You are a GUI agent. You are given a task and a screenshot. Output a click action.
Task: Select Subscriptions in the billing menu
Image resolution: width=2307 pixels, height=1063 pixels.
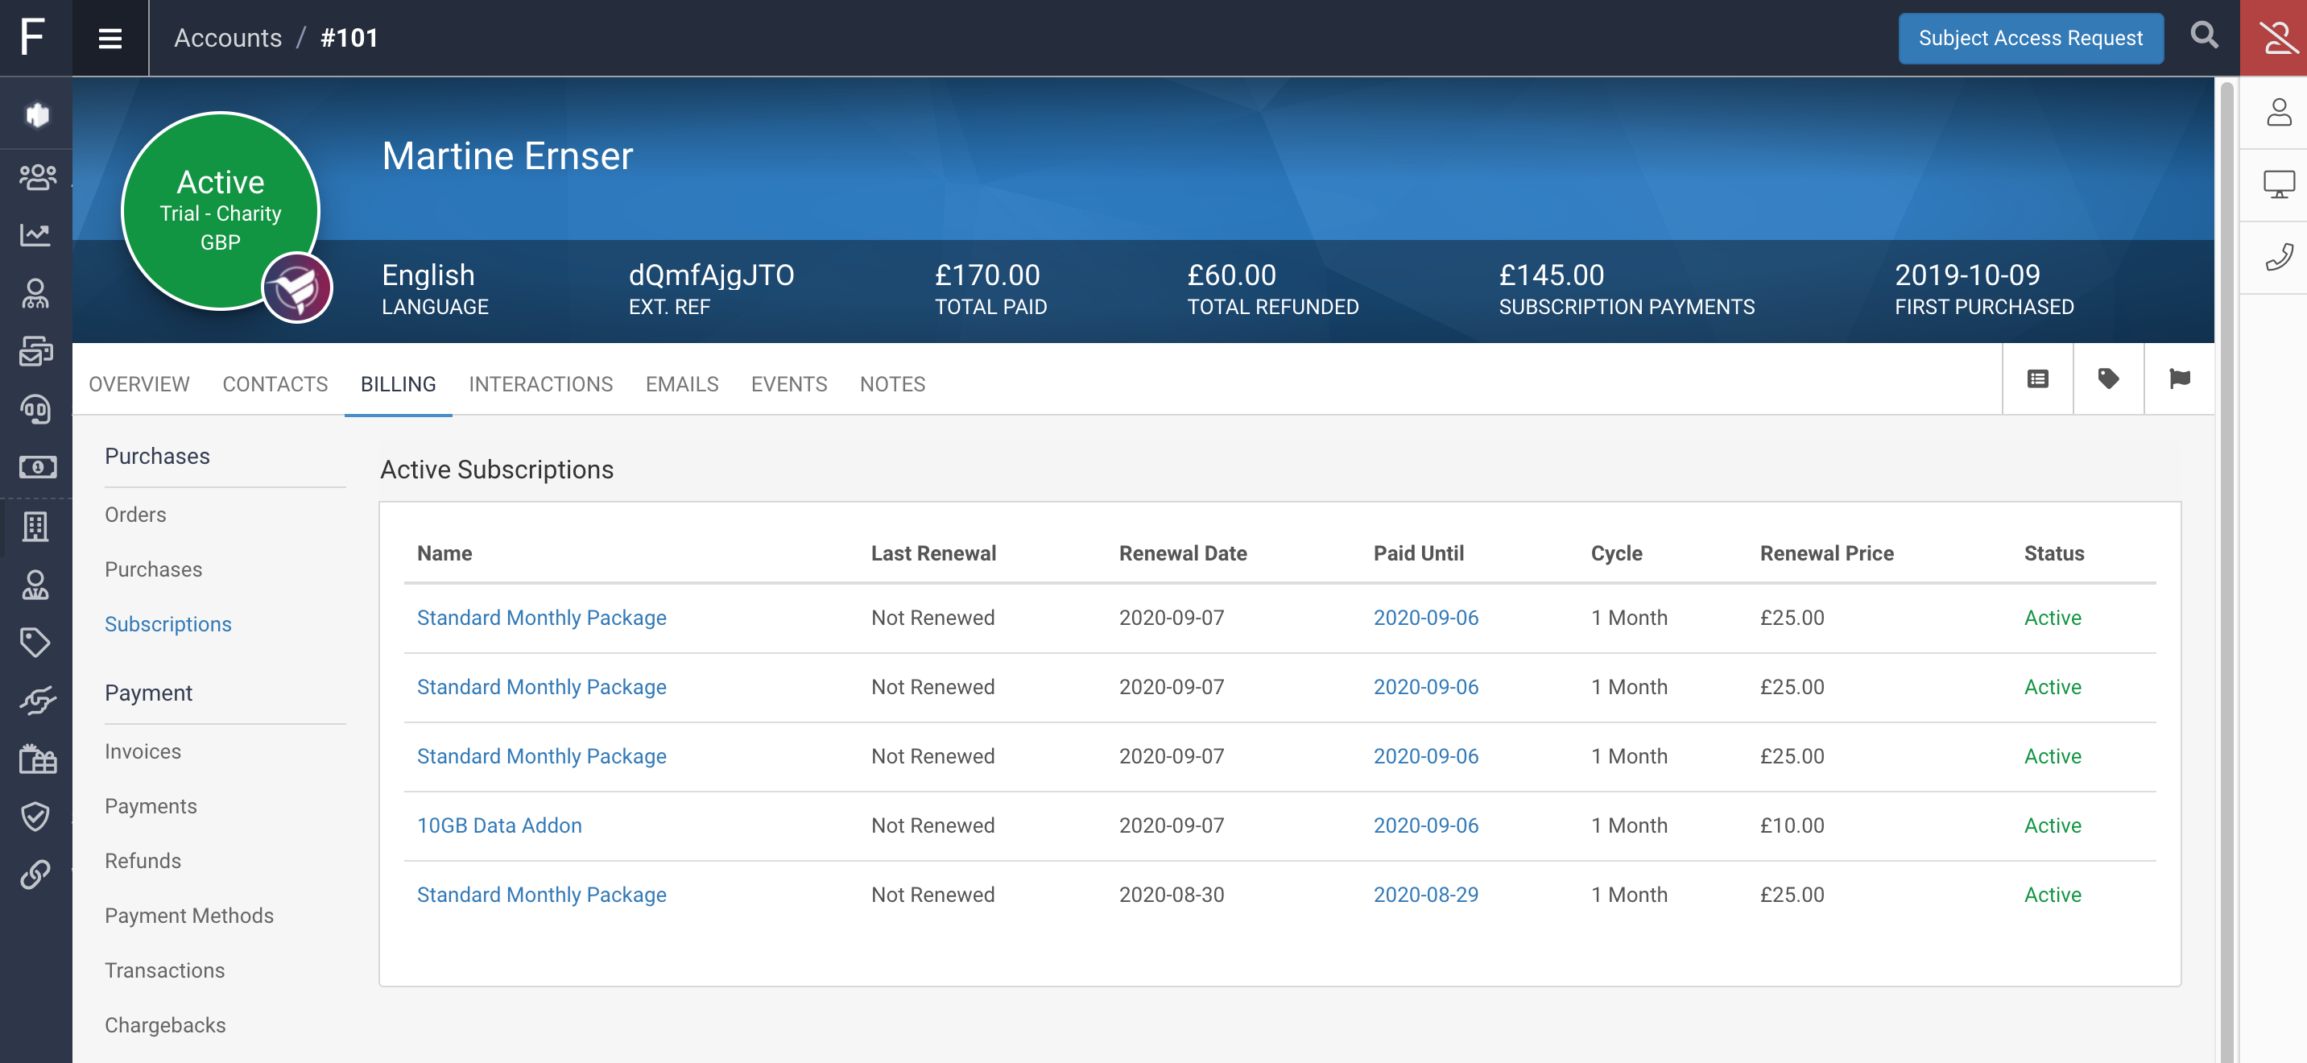167,623
